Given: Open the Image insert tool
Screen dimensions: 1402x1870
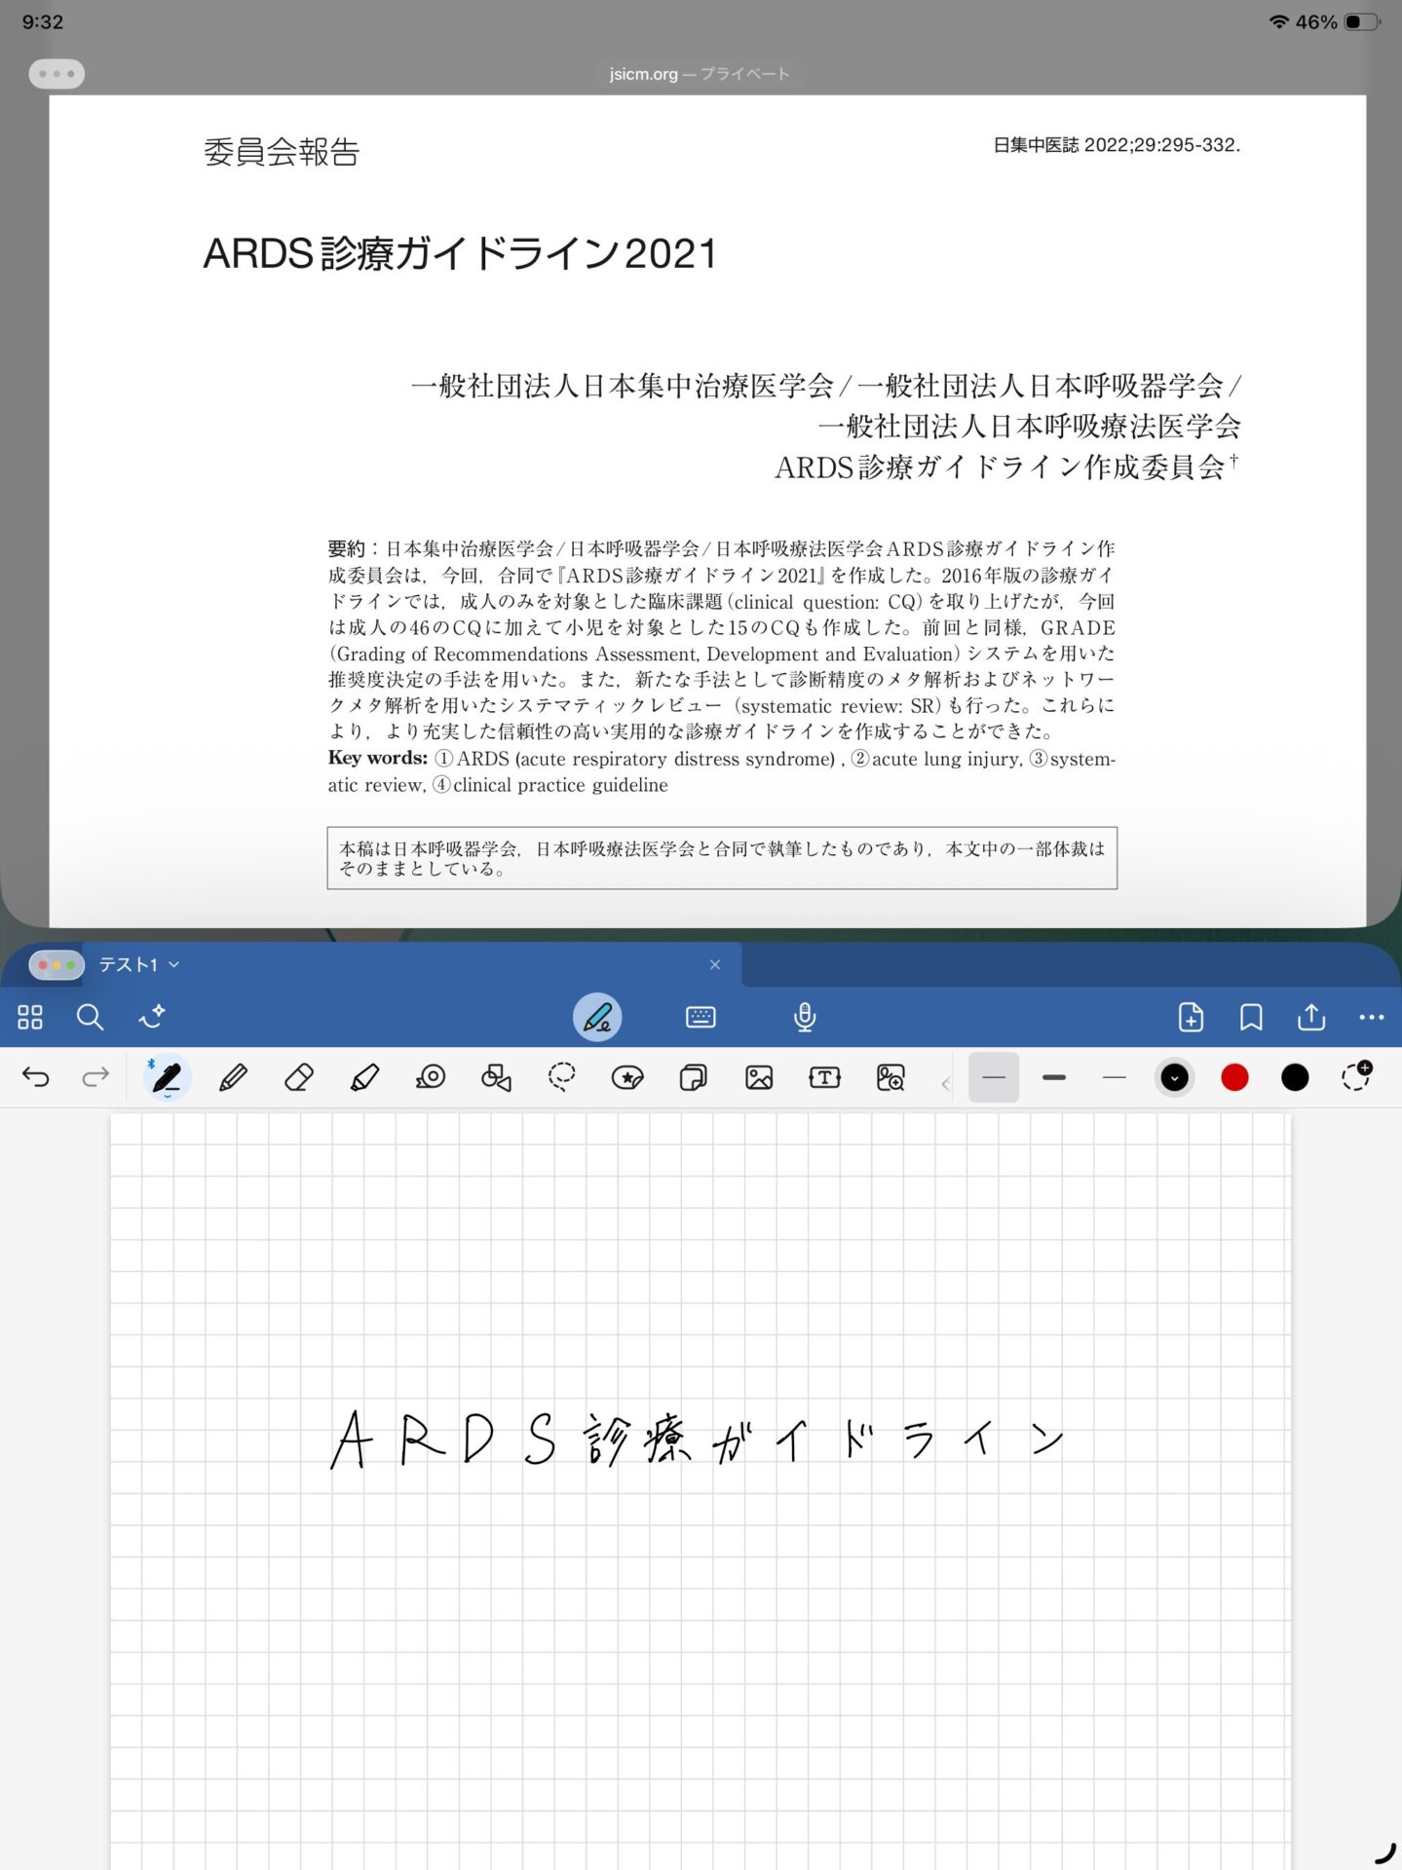Looking at the screenshot, I should pos(759,1077).
